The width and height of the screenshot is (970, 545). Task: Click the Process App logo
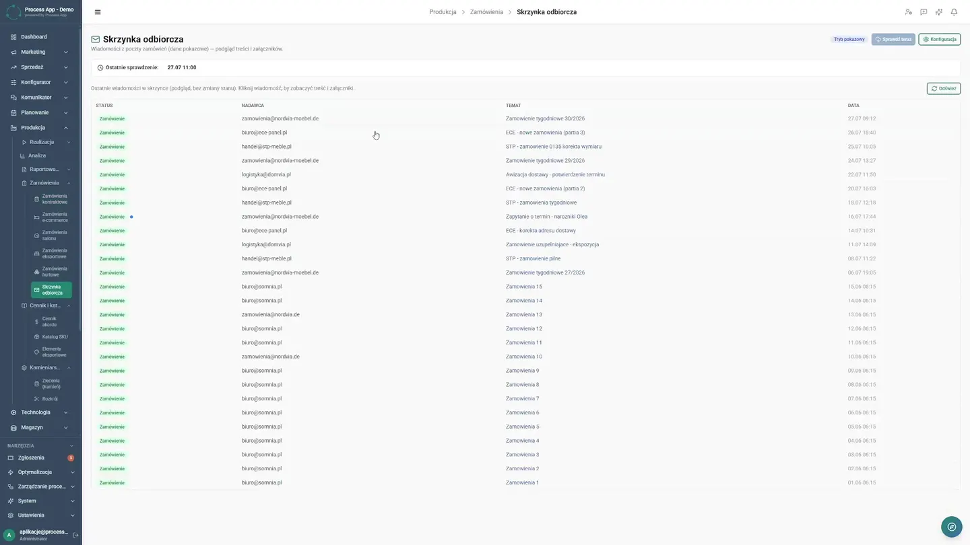[x=13, y=12]
